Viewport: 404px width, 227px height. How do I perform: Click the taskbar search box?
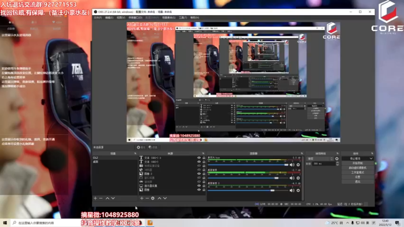[45, 222]
